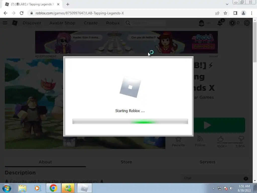Open the Chrome three-dot menu
This screenshot has width=257, height=193.
(251, 13)
